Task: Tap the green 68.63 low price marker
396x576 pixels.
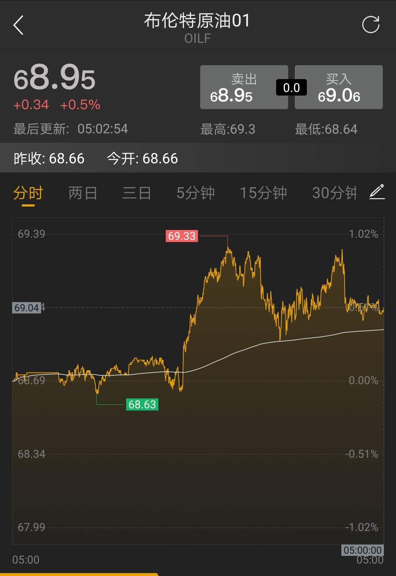Action: coord(142,404)
